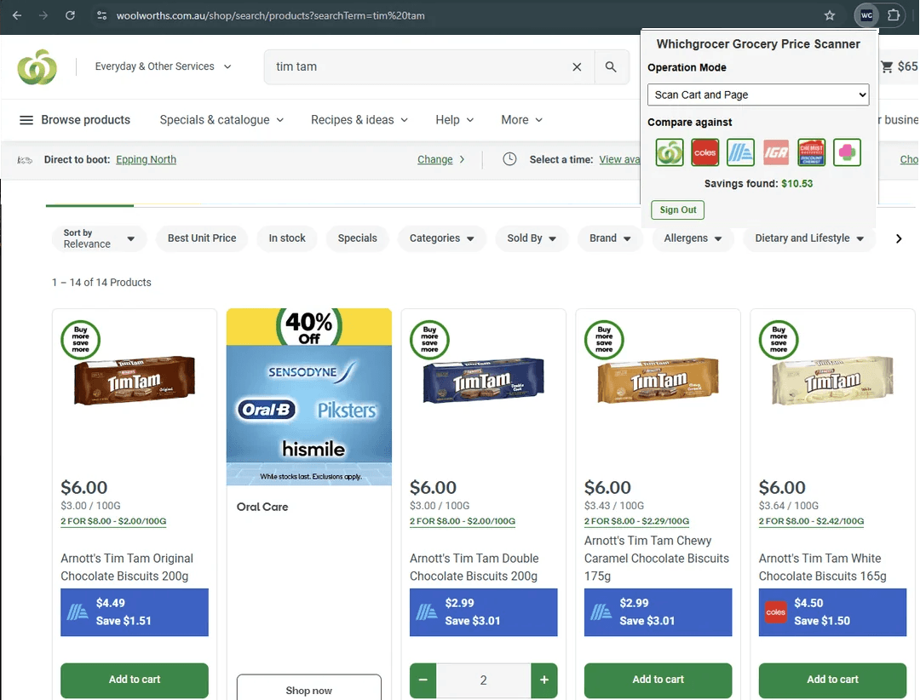Select the ALDI compare icon
The height and width of the screenshot is (700, 920).
click(740, 152)
